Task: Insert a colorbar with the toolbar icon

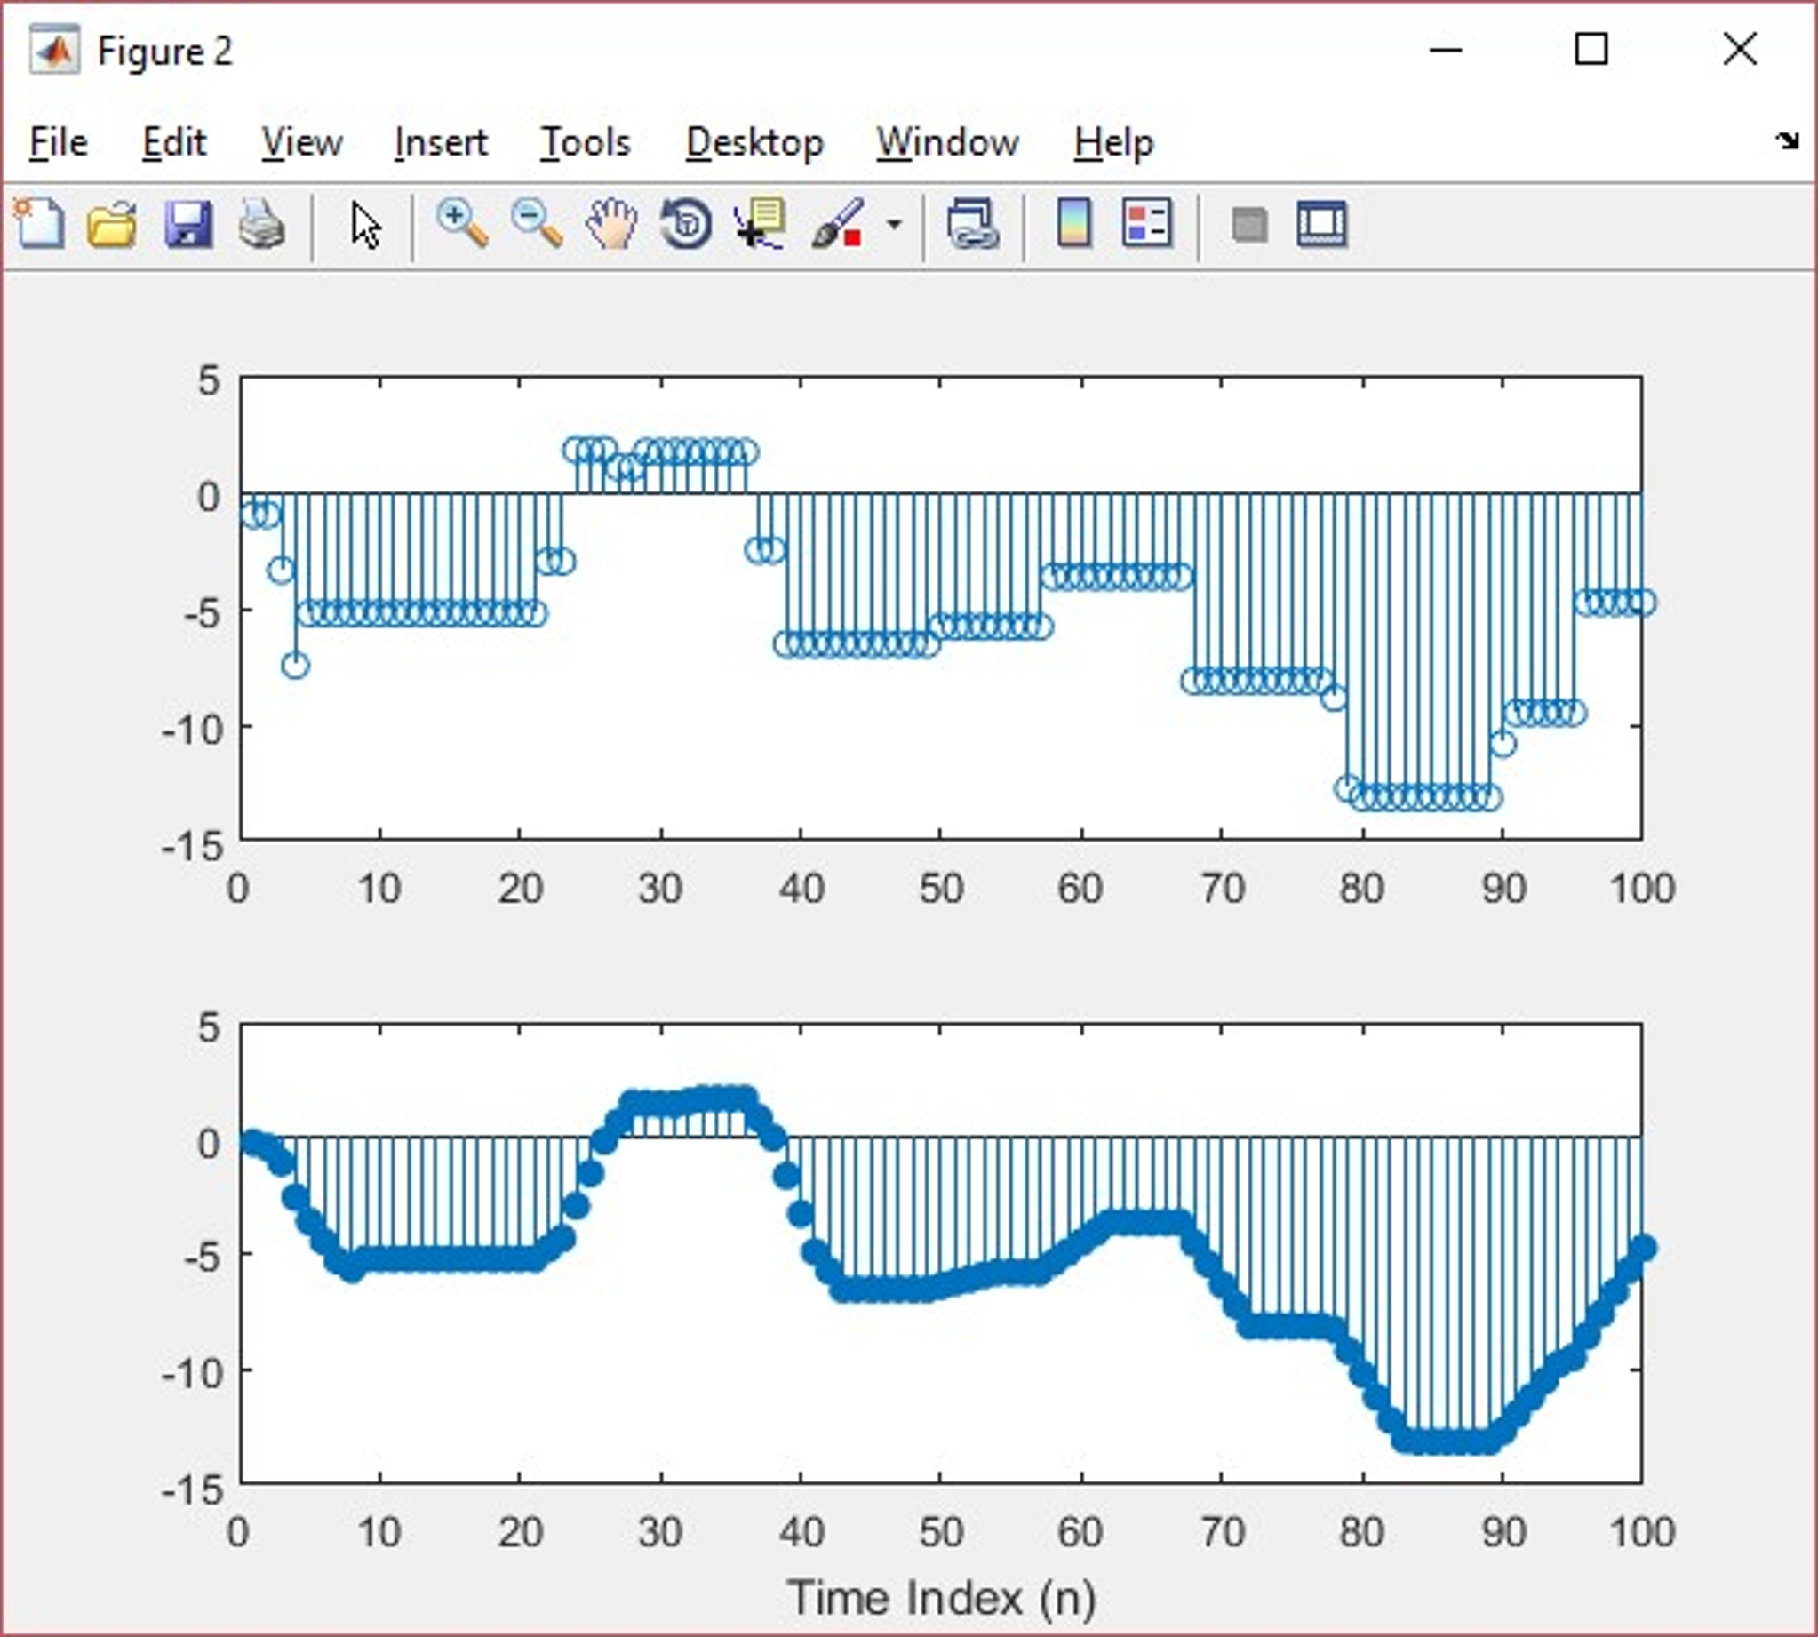Action: click(1073, 224)
